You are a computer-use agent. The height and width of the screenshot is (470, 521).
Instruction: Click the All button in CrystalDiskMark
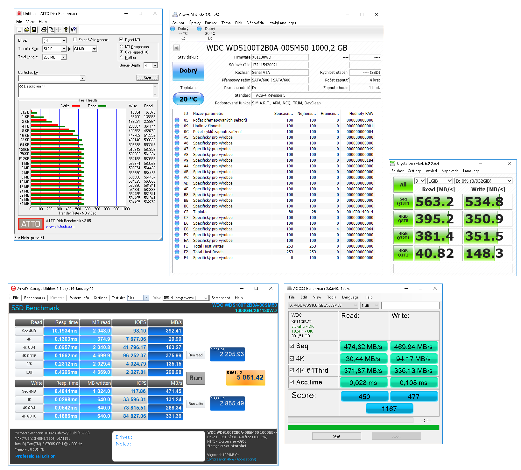coord(403,185)
